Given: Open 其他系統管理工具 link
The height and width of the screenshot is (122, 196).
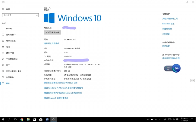Looking at the screenshot, I should [170, 19].
